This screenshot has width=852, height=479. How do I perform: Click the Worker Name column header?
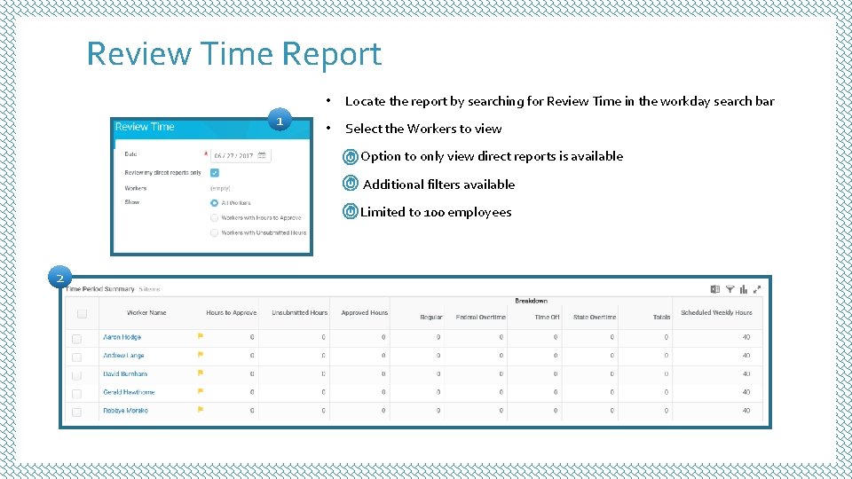point(146,313)
